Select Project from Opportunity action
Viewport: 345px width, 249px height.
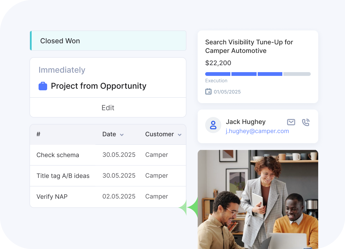click(99, 86)
